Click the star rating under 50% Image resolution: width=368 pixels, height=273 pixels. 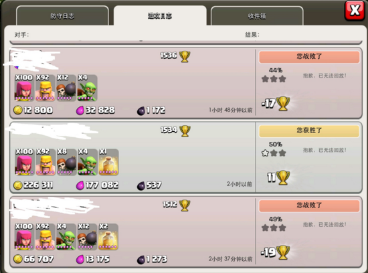(274, 153)
